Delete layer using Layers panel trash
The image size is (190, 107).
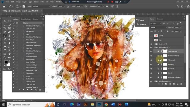click(181, 84)
